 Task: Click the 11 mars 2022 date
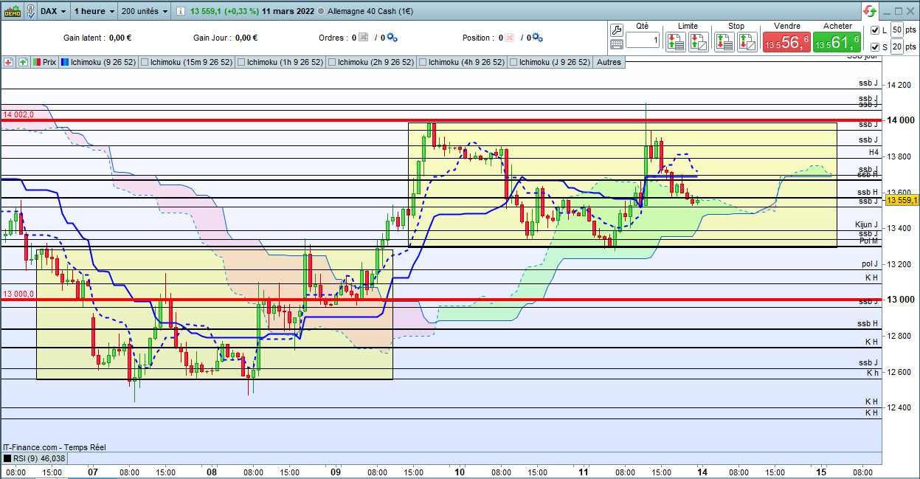tap(289, 11)
